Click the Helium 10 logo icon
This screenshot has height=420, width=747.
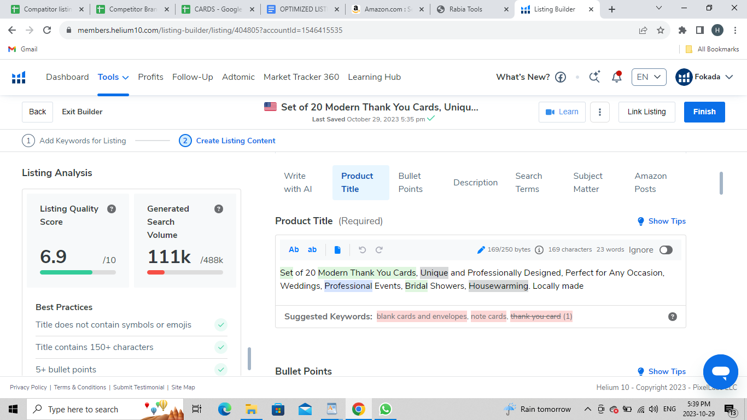coord(19,77)
